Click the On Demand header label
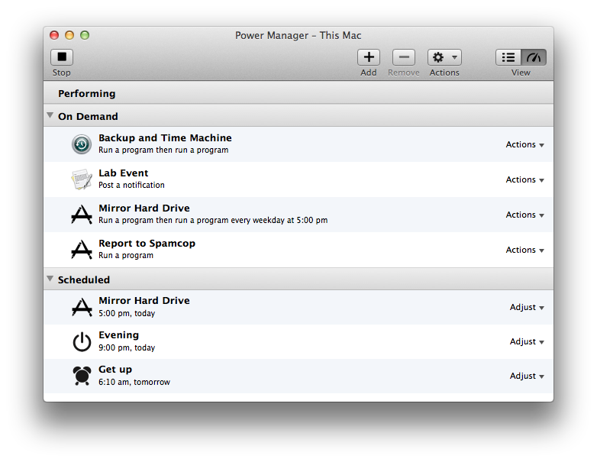Screen dimensions: 597x462 [88, 117]
